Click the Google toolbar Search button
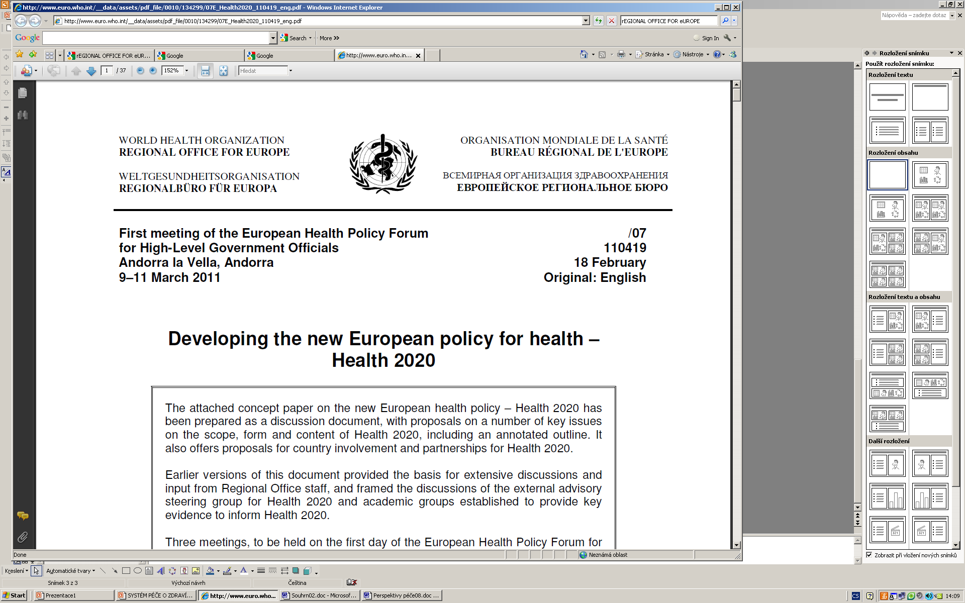Screen dimensions: 965x603 pos(296,38)
